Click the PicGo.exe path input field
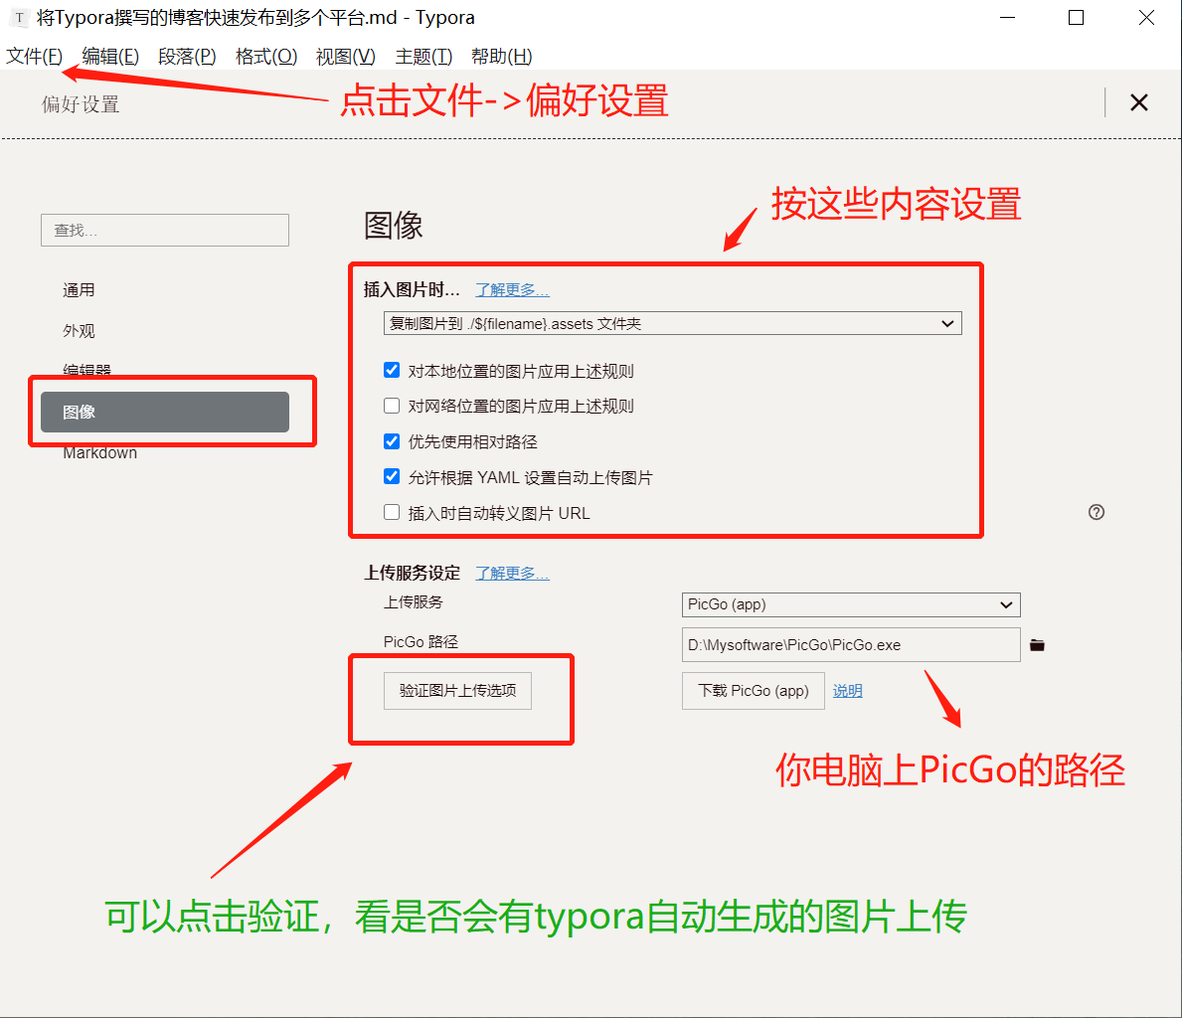The width and height of the screenshot is (1182, 1018). (850, 644)
